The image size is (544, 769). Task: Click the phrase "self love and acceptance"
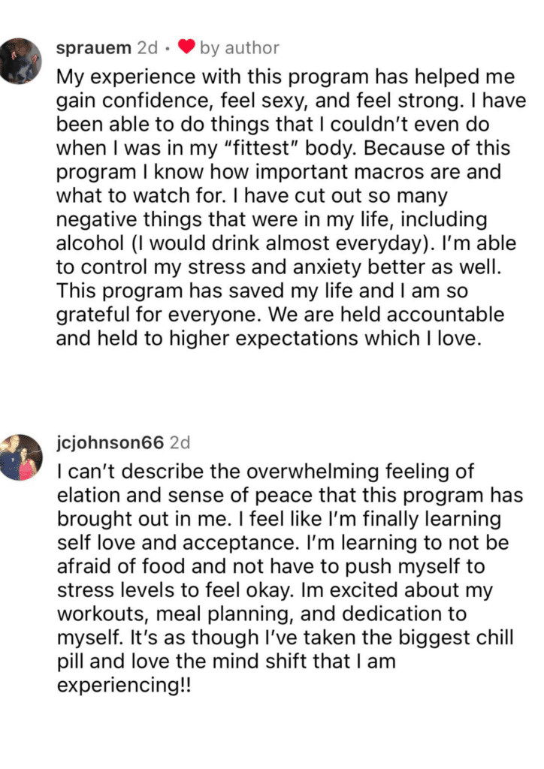click(177, 543)
